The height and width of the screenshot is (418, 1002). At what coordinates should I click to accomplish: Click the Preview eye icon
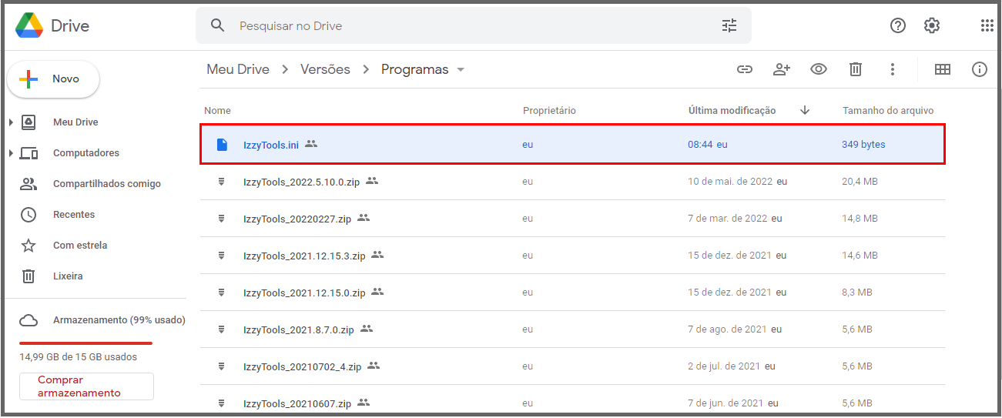pos(819,69)
